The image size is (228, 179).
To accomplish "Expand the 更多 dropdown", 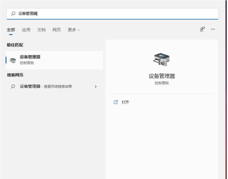I will 74,30.
